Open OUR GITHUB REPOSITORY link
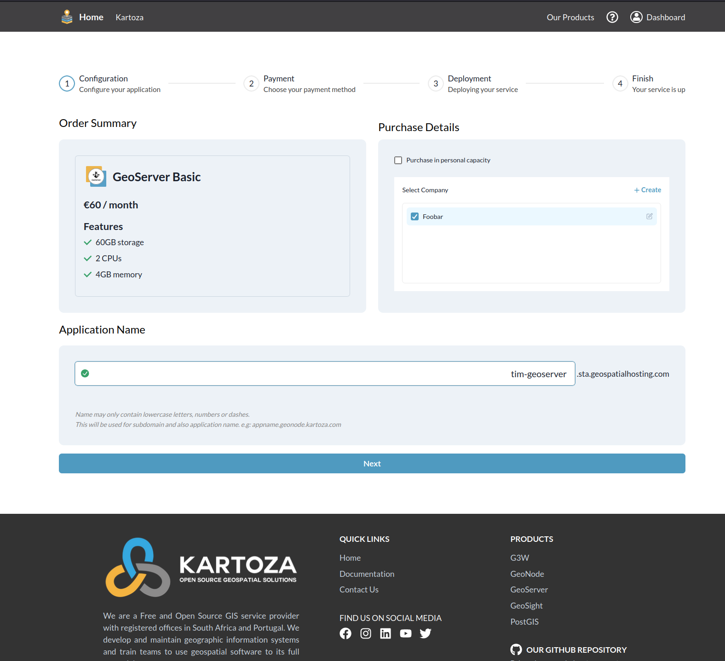 (576, 650)
